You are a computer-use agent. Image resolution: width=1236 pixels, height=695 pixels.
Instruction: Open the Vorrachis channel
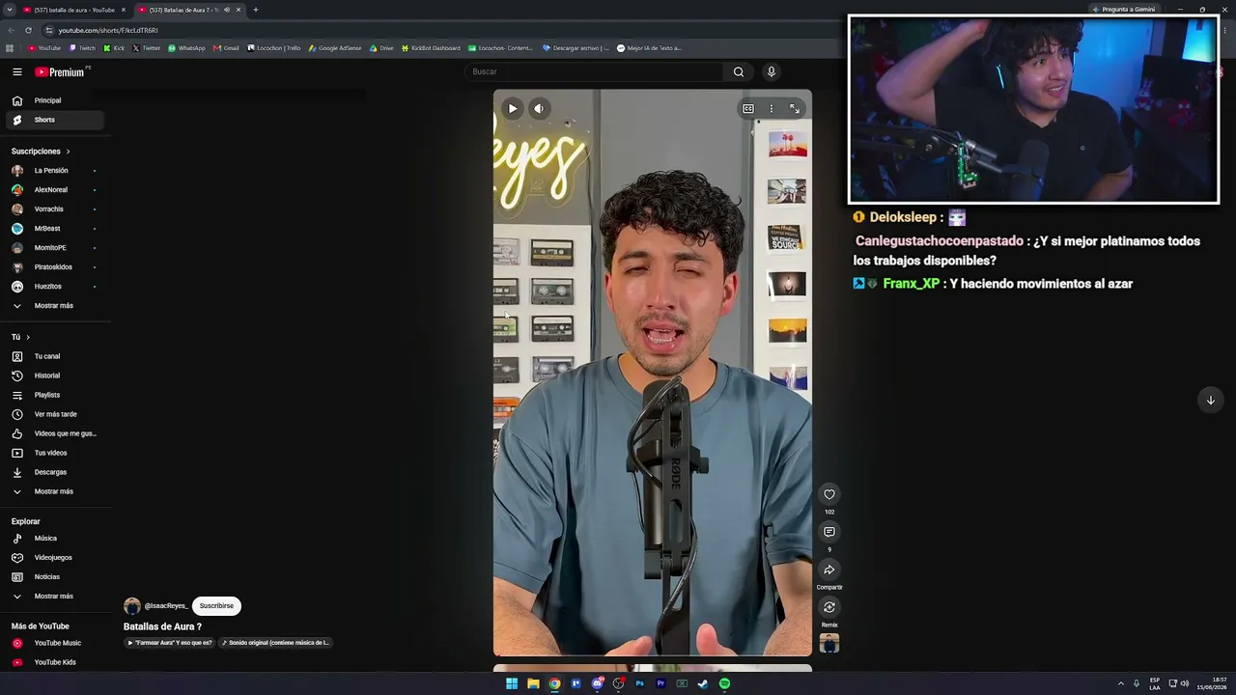(x=54, y=209)
